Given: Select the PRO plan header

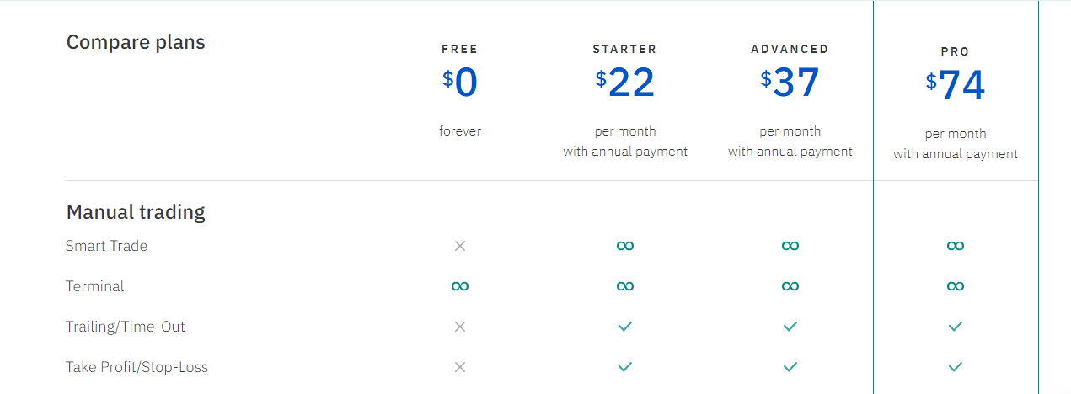Looking at the screenshot, I should click(x=956, y=51).
